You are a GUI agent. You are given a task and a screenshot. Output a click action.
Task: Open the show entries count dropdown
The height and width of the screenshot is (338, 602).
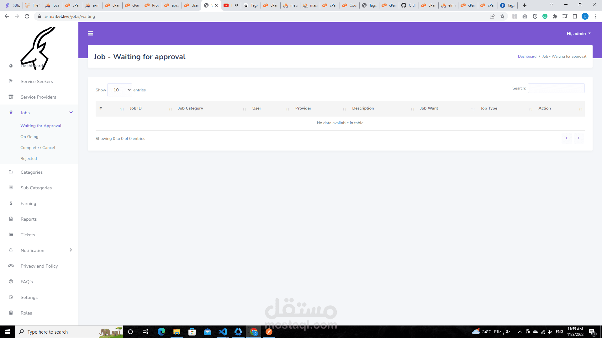point(120,90)
